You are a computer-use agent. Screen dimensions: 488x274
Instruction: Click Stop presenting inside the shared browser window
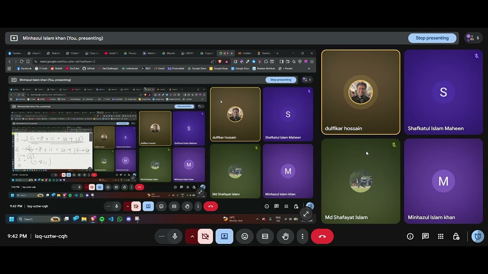coord(281,80)
